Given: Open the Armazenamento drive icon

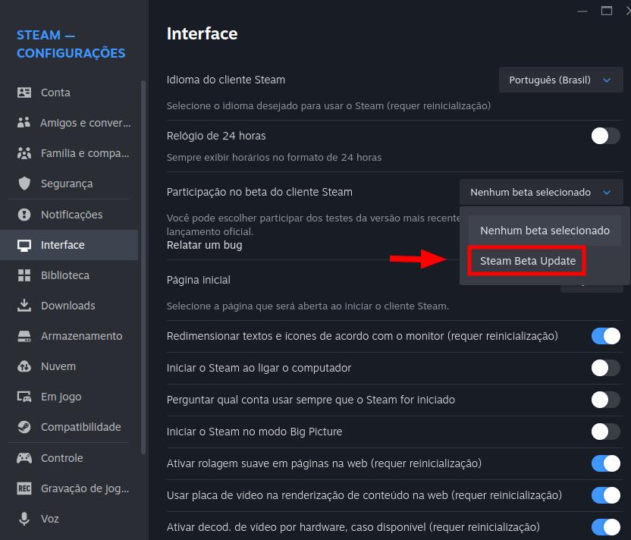Looking at the screenshot, I should [24, 336].
